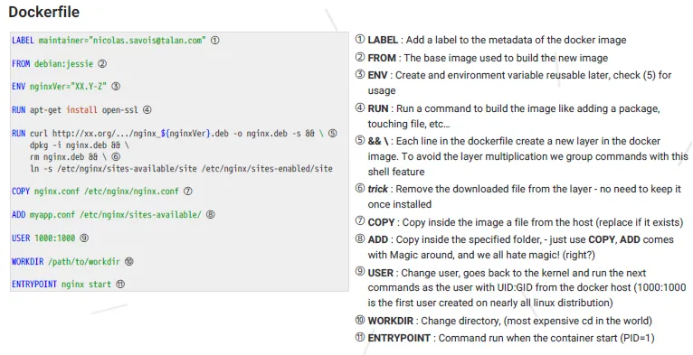Viewport: 693px width, 355px height.
Task: Click the bold LABEL term in explanation list
Action: (383, 40)
